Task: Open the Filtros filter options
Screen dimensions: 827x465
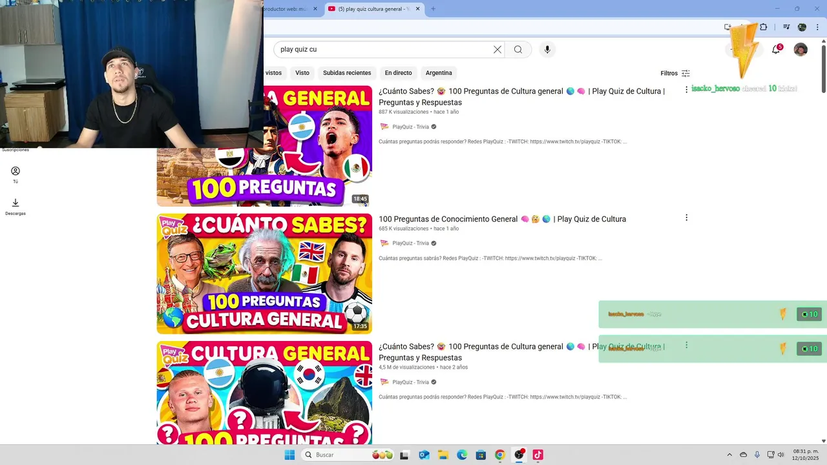Action: click(675, 73)
